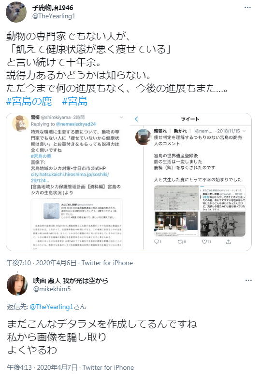The width and height of the screenshot is (259, 378).
Task: Open the 子鹿物語1946 deer profile avatar
Action: 16,12
